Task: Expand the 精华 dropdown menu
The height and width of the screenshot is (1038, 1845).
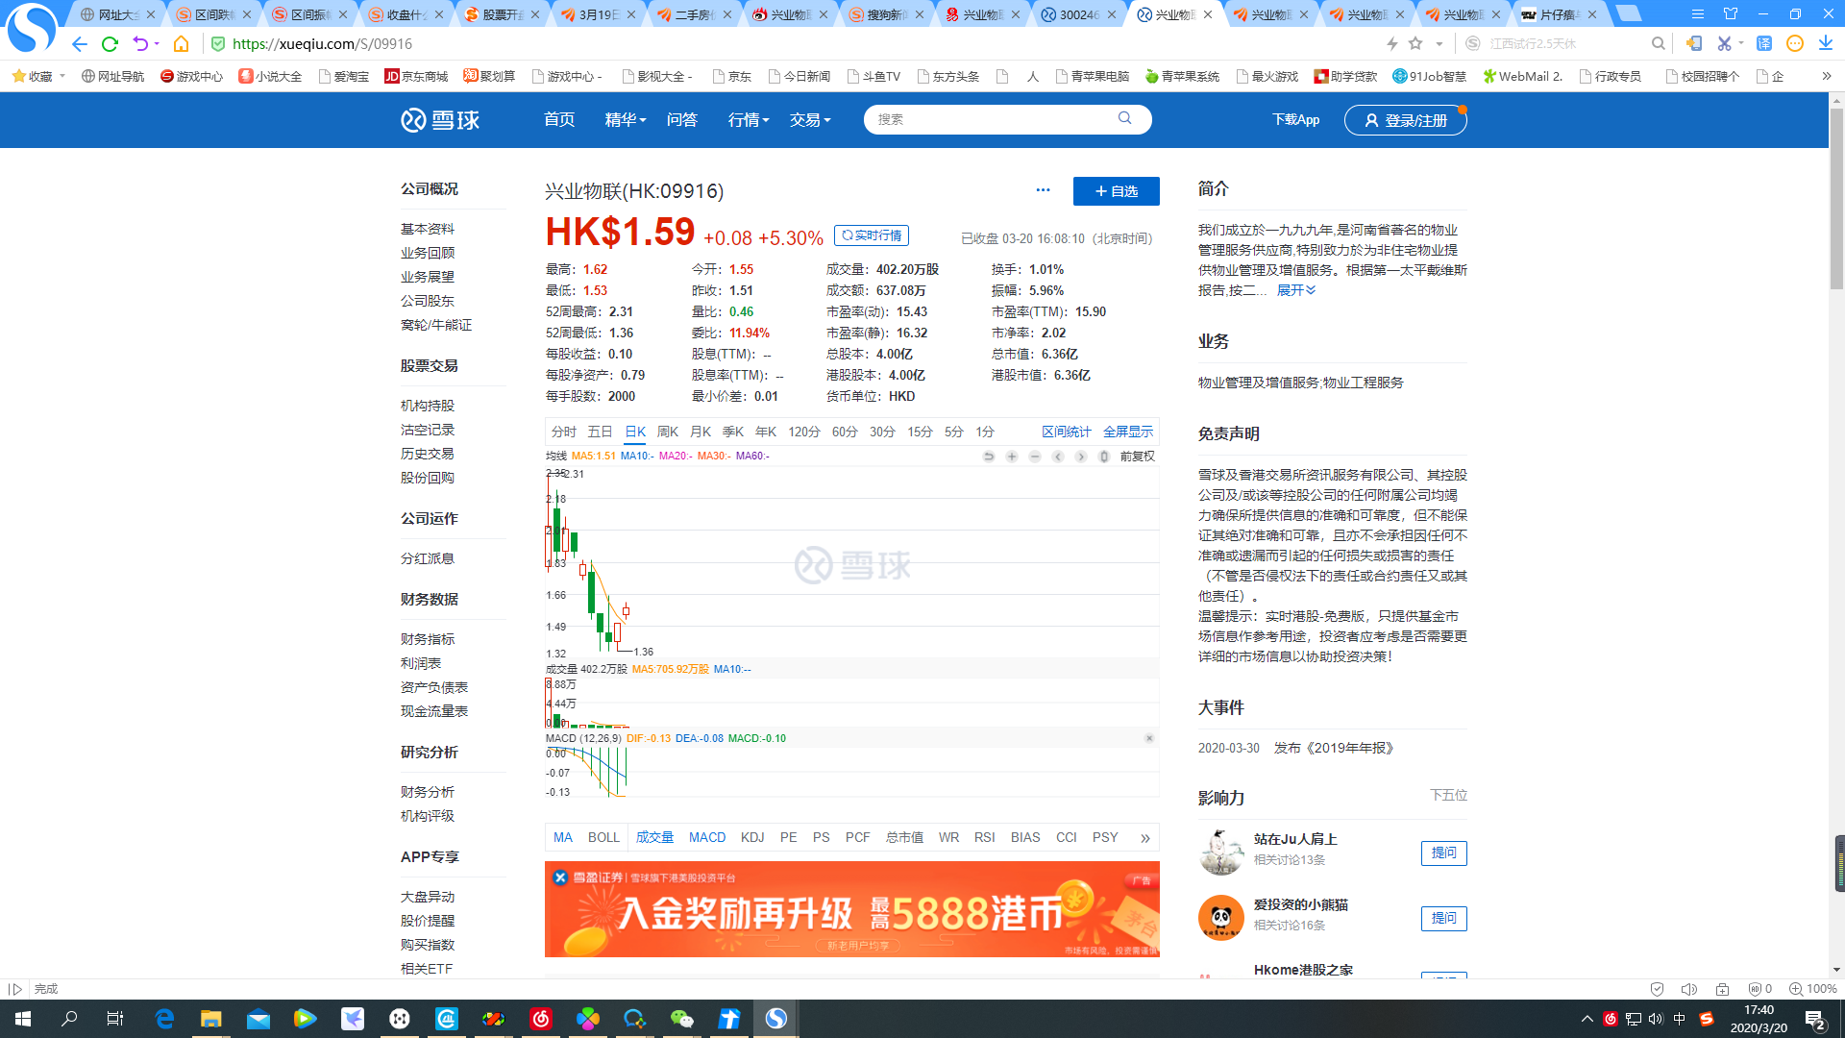Action: [625, 119]
